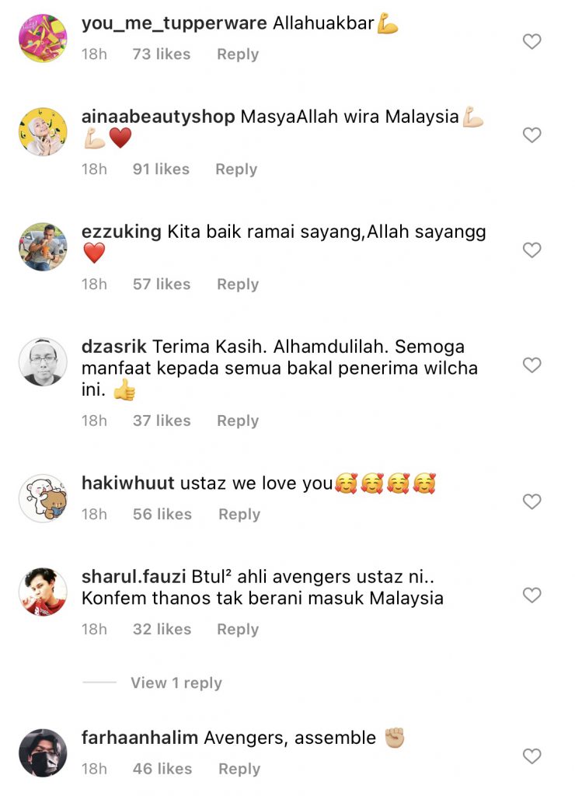Viewport: 575px width, 796px height.
Task: Like ezzuking's comment via heart icon
Action: tap(531, 250)
